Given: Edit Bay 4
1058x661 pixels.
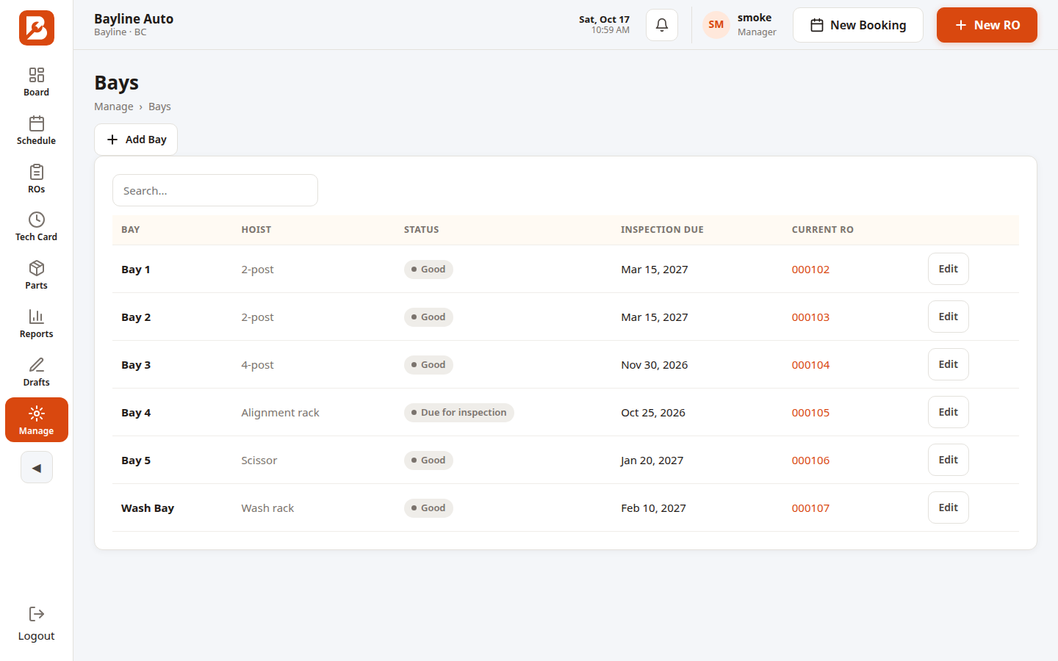Looking at the screenshot, I should pyautogui.click(x=949, y=412).
